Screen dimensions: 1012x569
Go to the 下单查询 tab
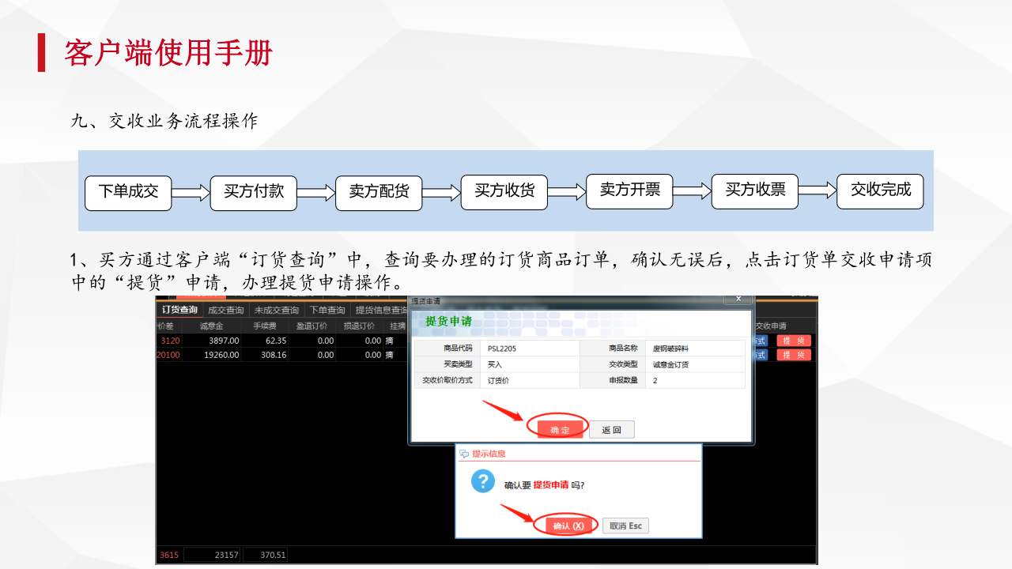(x=327, y=310)
